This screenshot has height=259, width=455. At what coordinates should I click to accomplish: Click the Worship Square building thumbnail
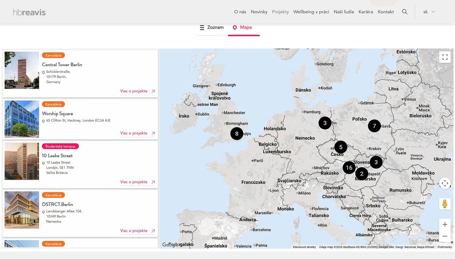pyautogui.click(x=22, y=119)
